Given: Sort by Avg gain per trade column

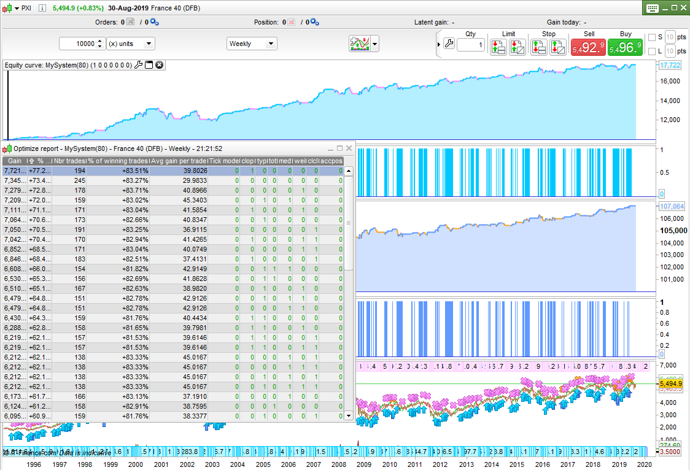Looking at the screenshot, I should 179,161.
